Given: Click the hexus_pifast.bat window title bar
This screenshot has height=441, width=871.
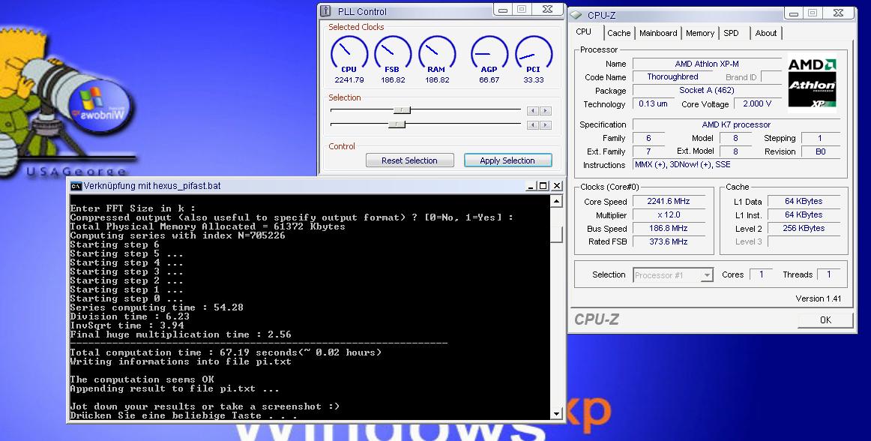Looking at the screenshot, I should (x=315, y=186).
